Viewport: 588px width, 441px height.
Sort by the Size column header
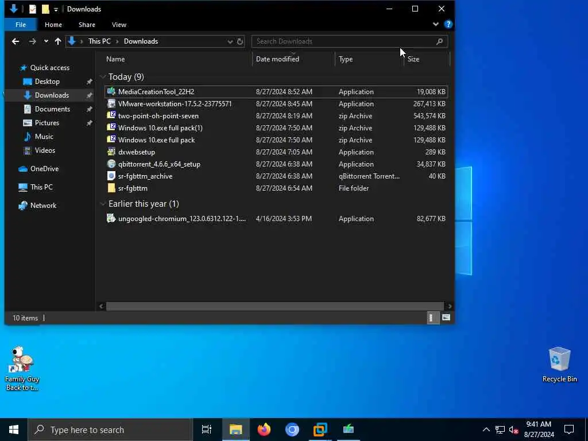click(x=413, y=59)
